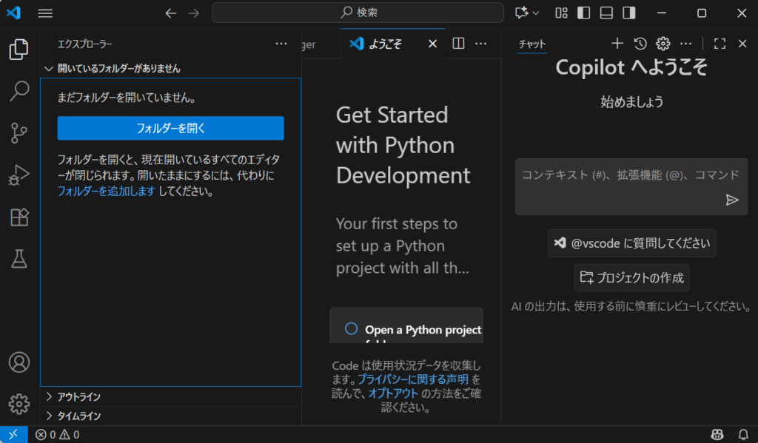Toggle the secondary side bar layout button
The image size is (758, 443).
coord(629,13)
